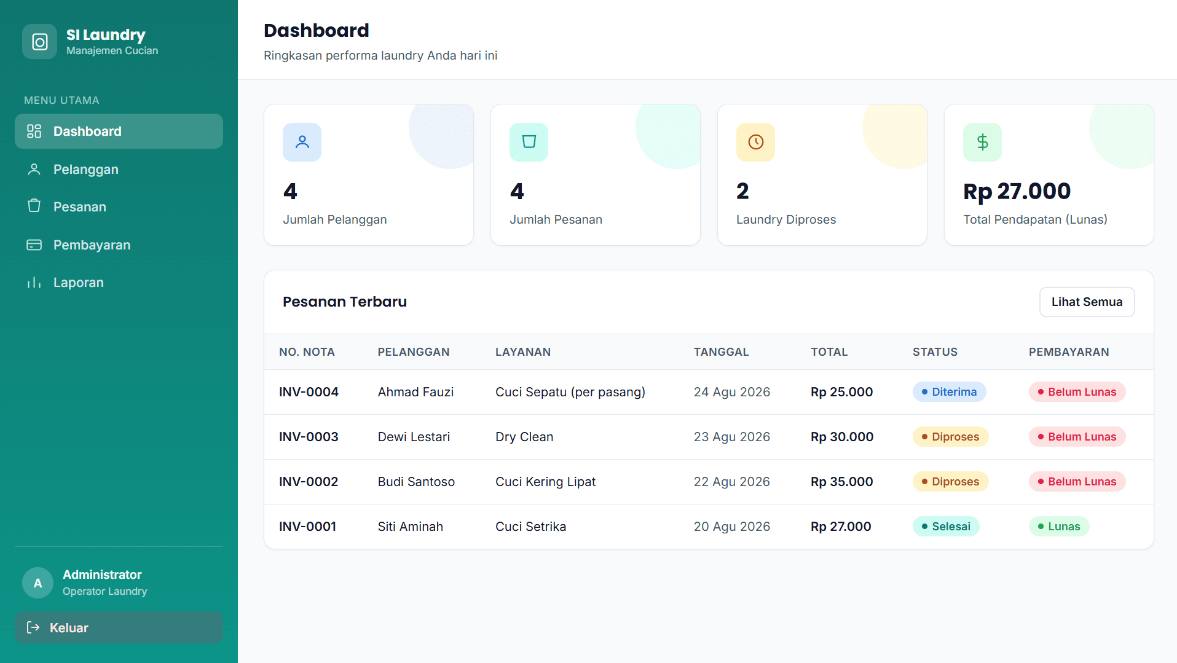This screenshot has width=1177, height=663.
Task: Click the Pesanan basket icon in sidebar
Action: pos(34,206)
